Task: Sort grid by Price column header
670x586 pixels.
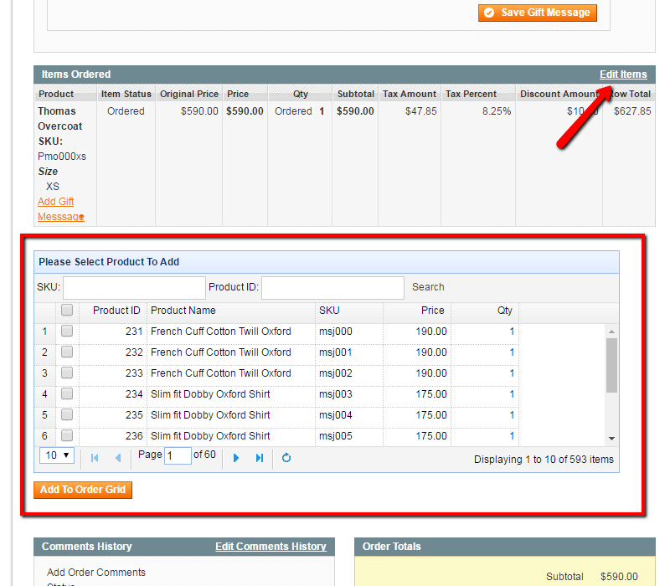Action: pyautogui.click(x=416, y=311)
